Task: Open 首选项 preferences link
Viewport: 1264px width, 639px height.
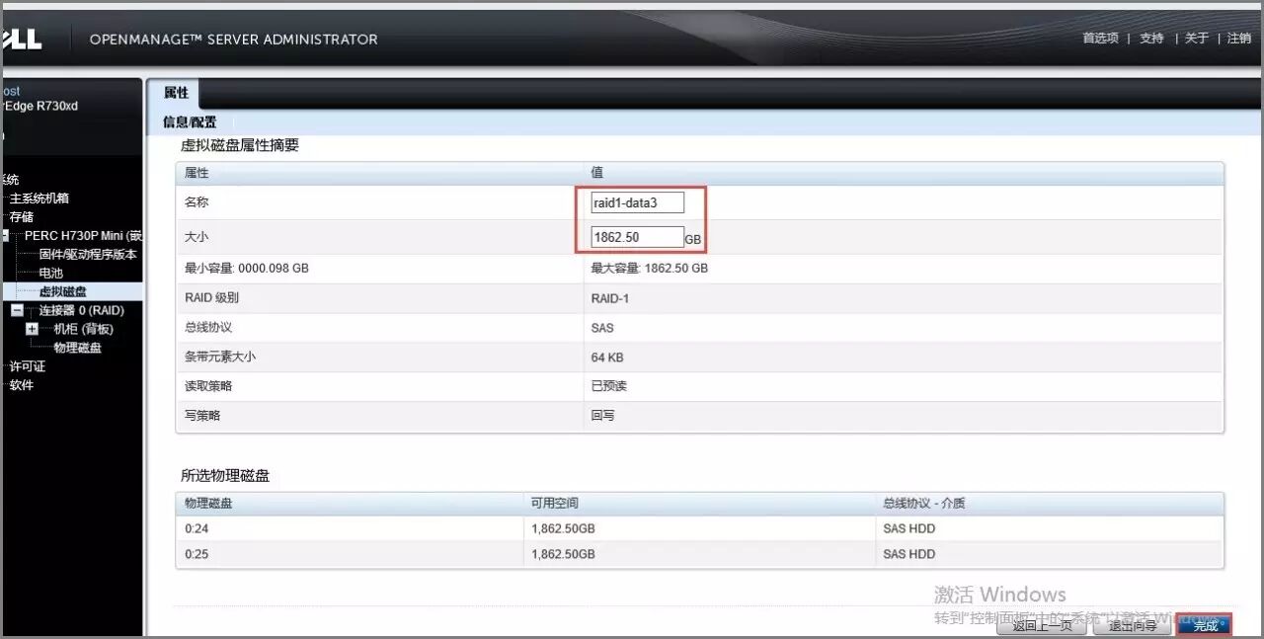Action: (1100, 39)
